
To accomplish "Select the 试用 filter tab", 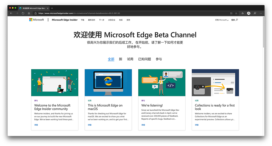I will click(x=130, y=59).
